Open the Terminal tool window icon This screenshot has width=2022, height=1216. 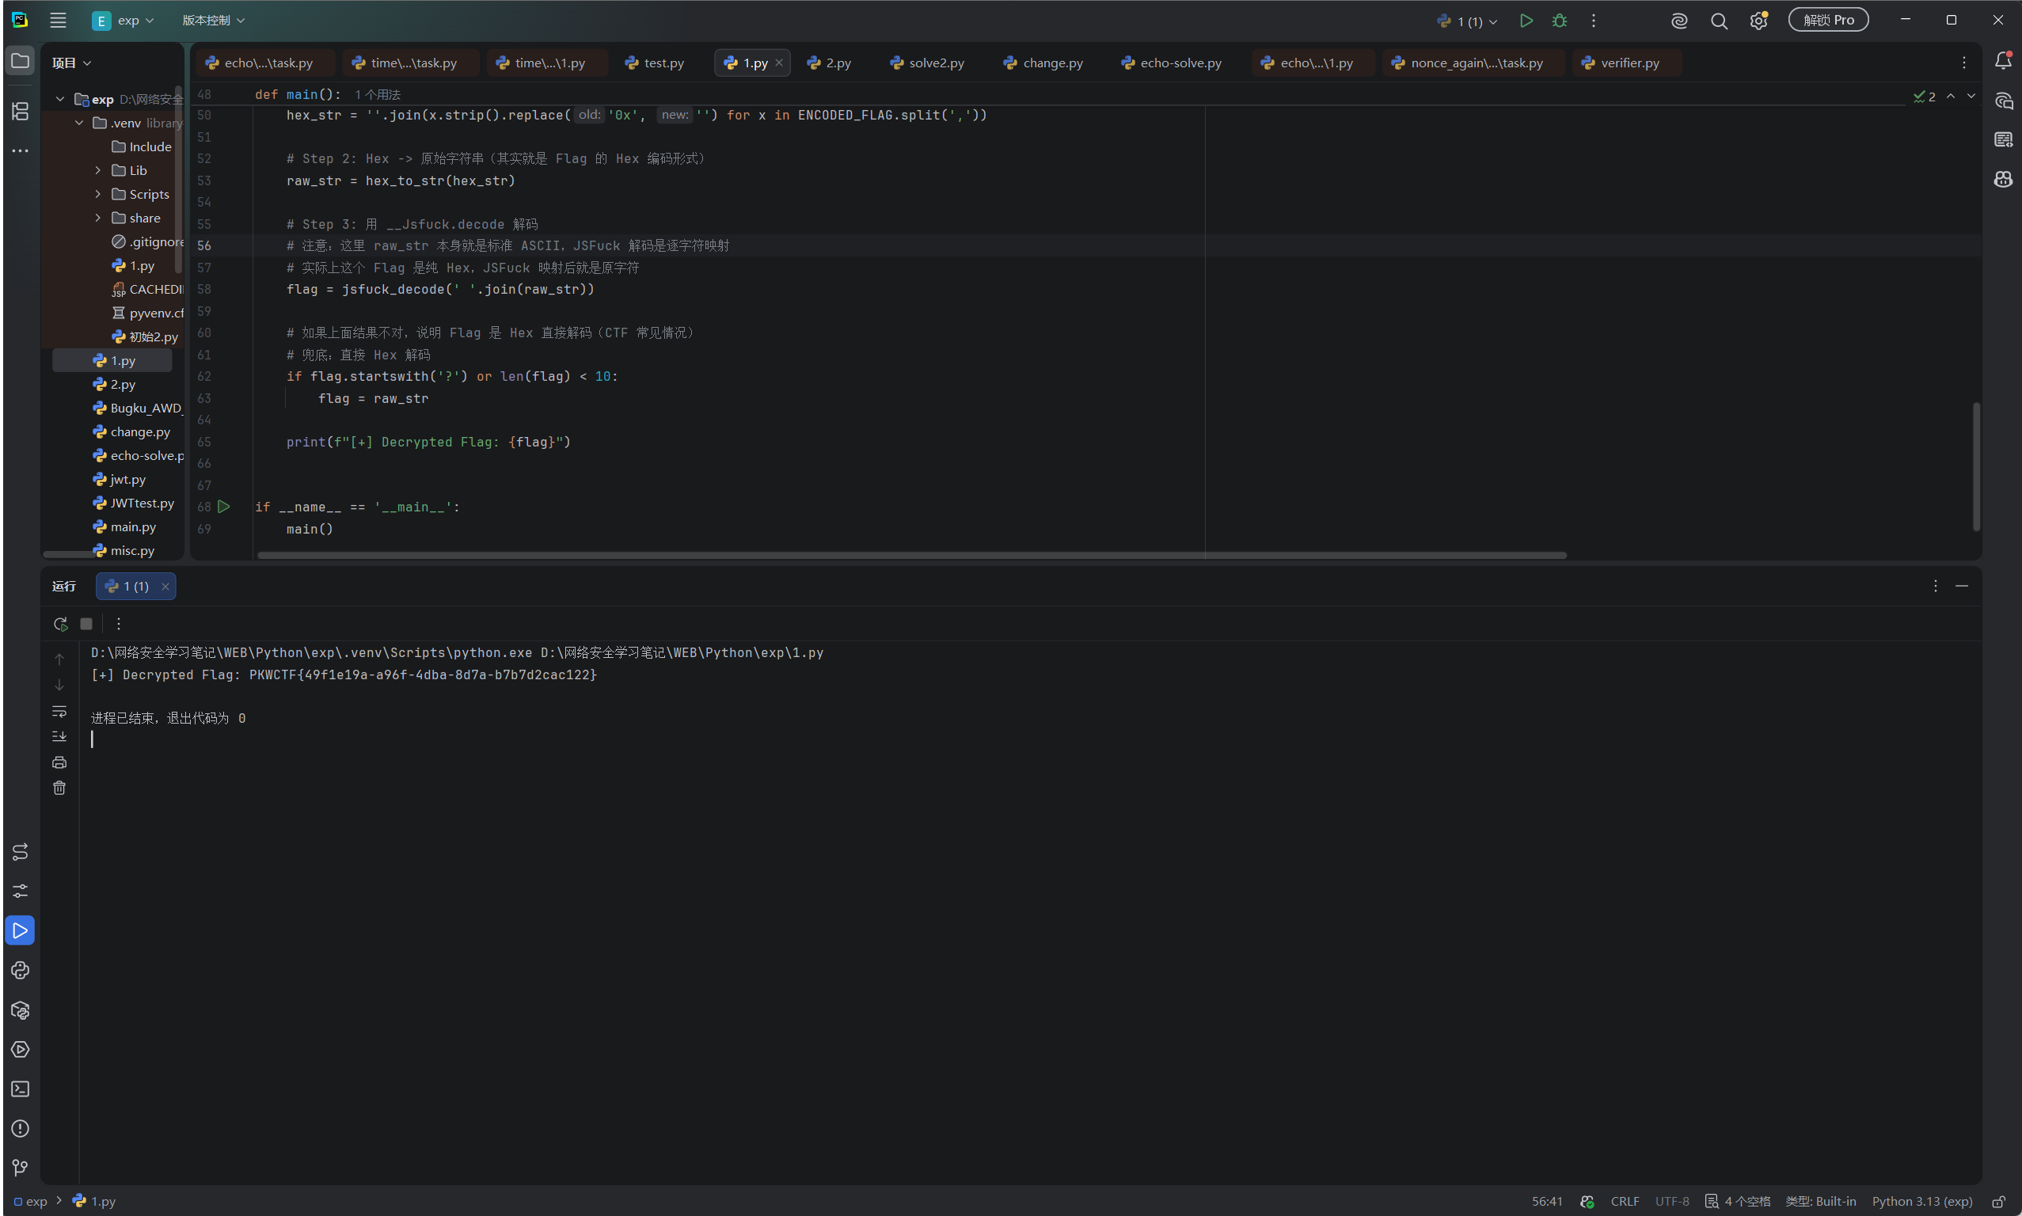[21, 1089]
